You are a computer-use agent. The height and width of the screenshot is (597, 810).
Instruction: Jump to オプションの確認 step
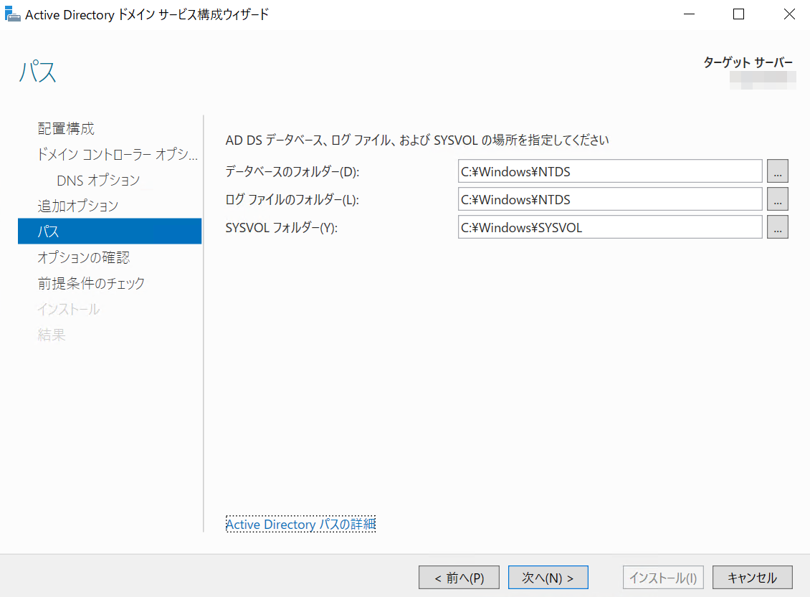(83, 258)
